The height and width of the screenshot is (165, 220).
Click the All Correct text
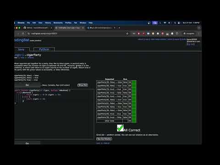pyautogui.click(x=132, y=130)
